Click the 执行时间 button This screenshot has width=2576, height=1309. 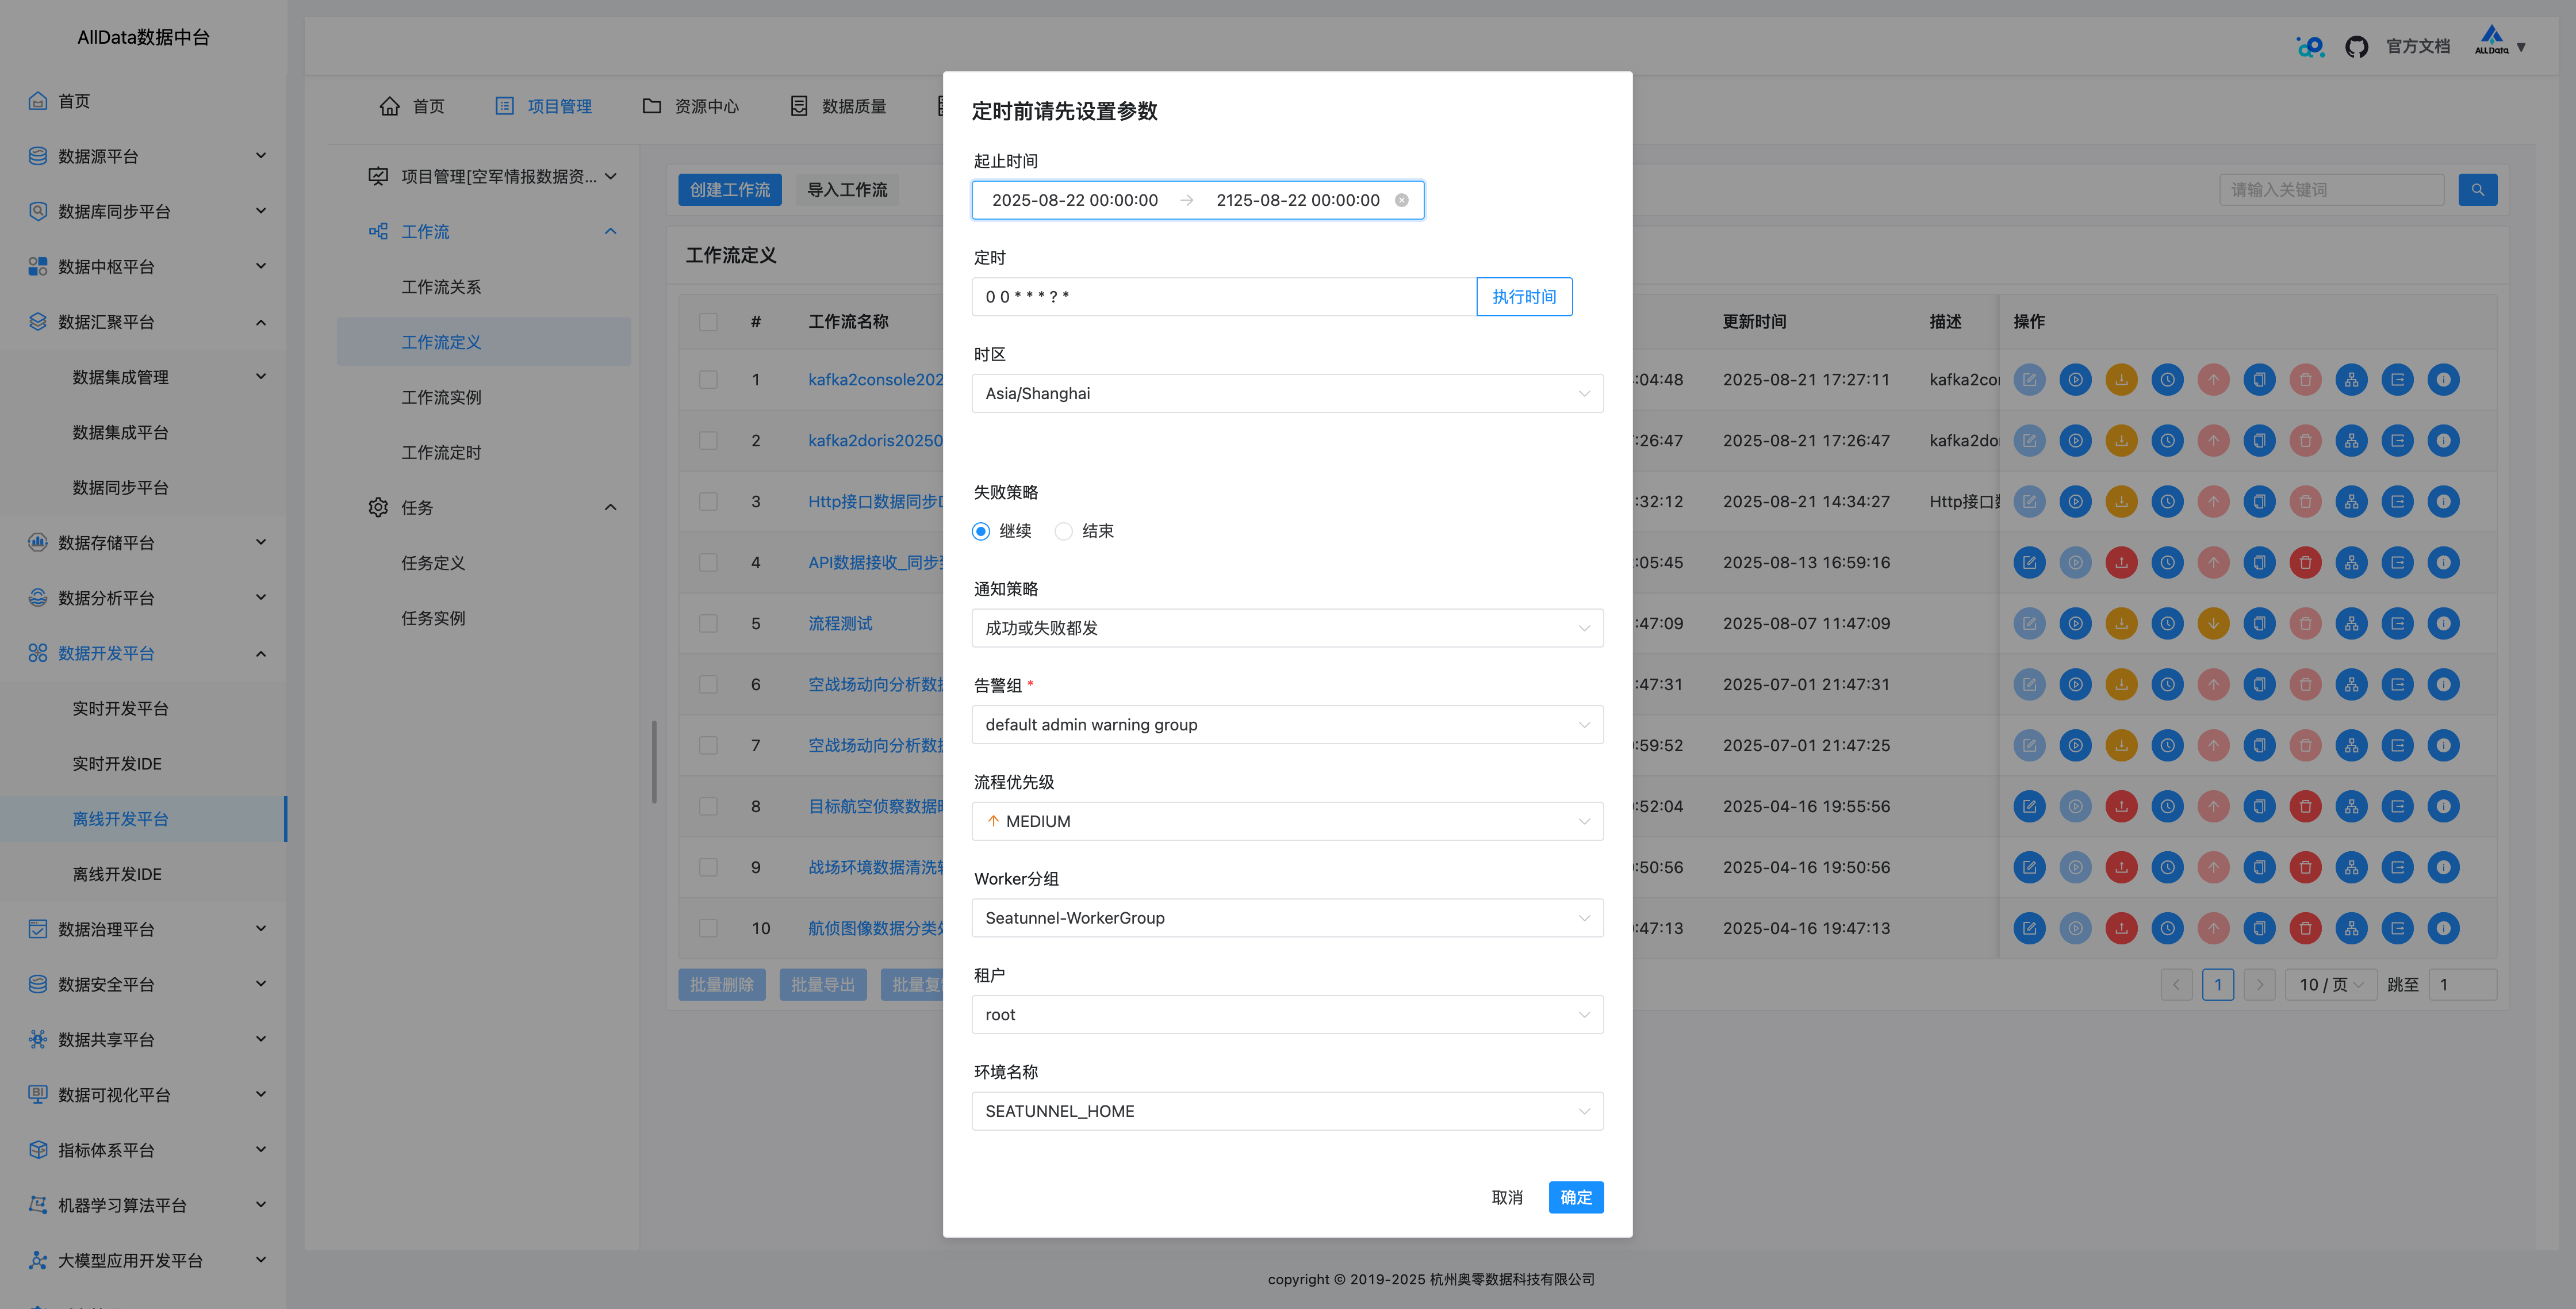1523,297
